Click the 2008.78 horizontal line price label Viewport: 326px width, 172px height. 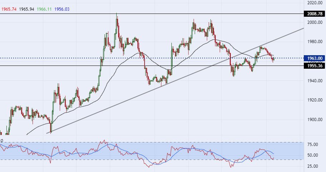315,14
